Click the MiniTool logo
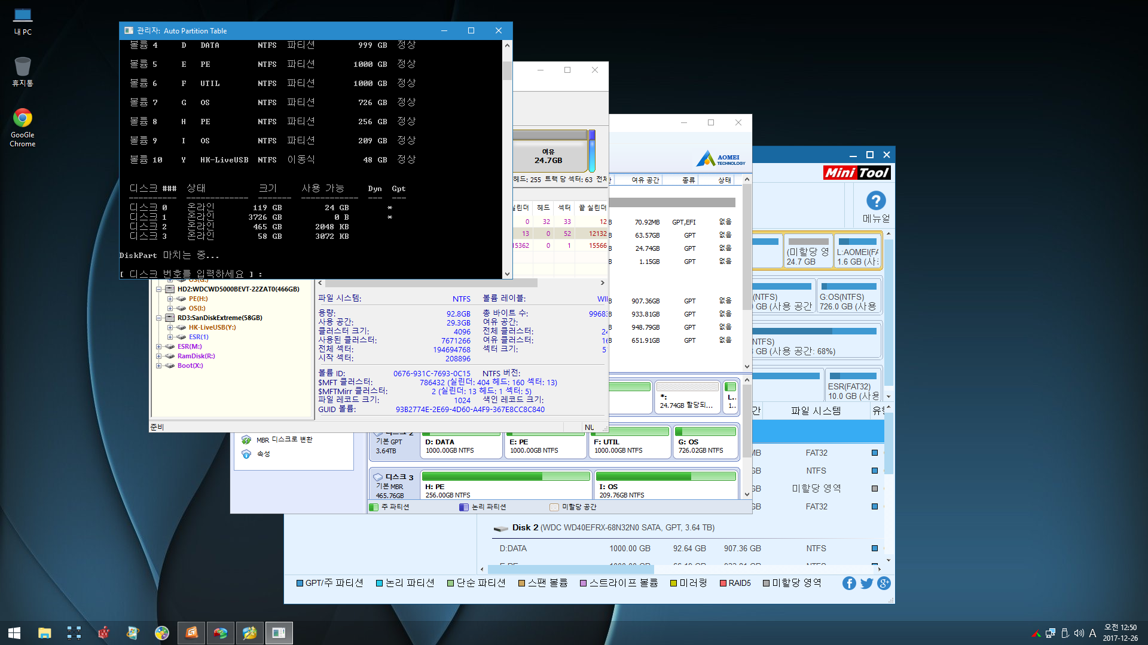 pyautogui.click(x=857, y=173)
